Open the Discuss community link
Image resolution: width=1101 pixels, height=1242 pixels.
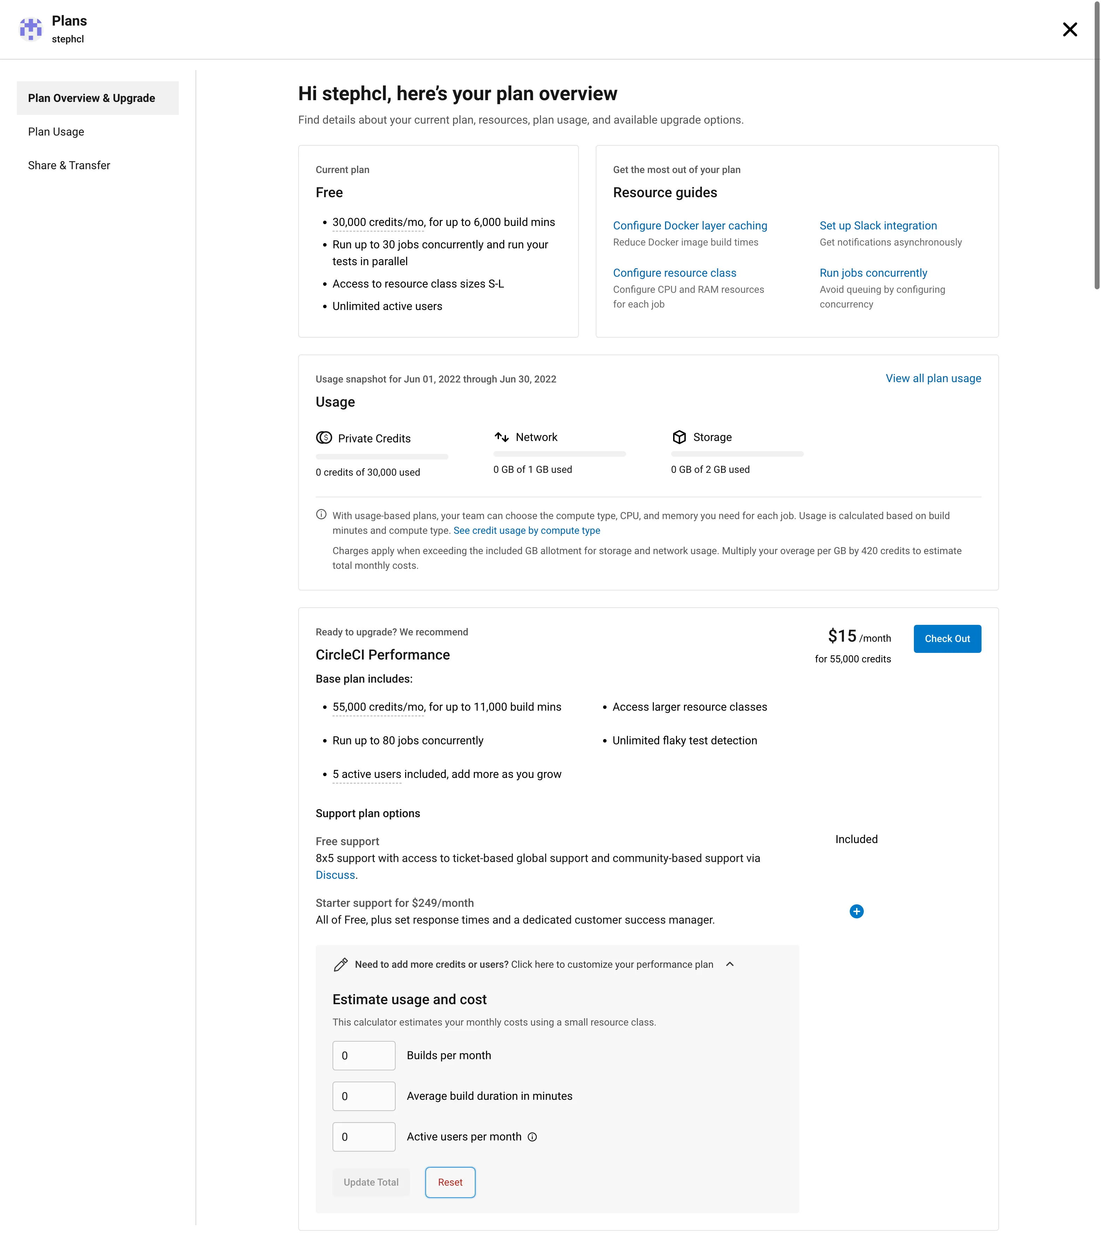pos(335,875)
